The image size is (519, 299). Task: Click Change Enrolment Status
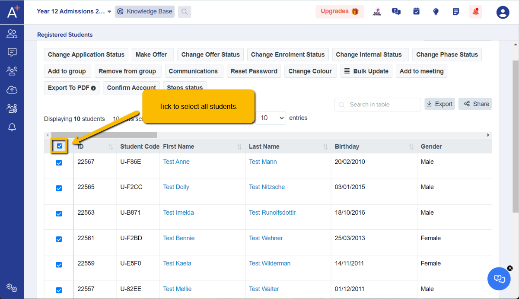(x=288, y=54)
